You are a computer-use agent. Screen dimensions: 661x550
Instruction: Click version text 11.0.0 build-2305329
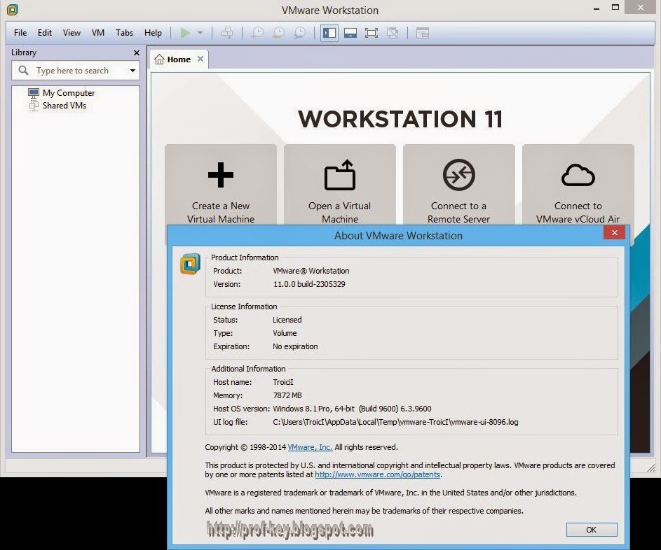pos(309,284)
